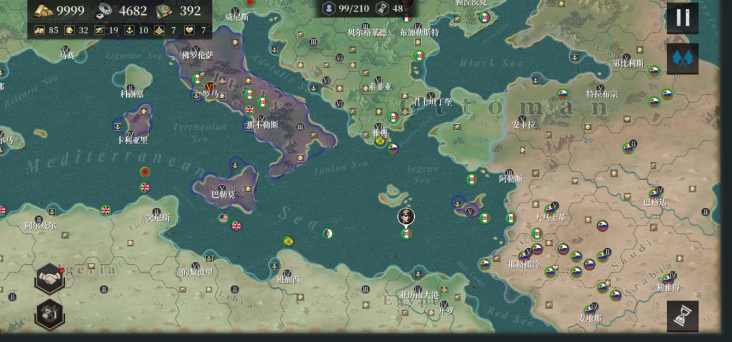Select the Italian unit below 大马士革
Image resolution: width=732 pixels, height=342 pixels.
537,234
